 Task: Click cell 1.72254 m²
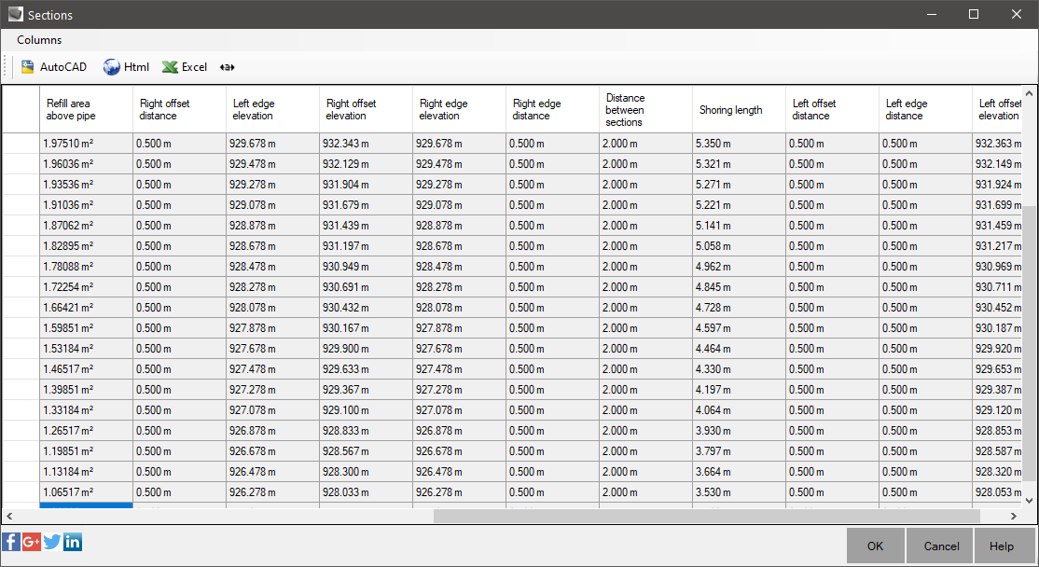[86, 287]
